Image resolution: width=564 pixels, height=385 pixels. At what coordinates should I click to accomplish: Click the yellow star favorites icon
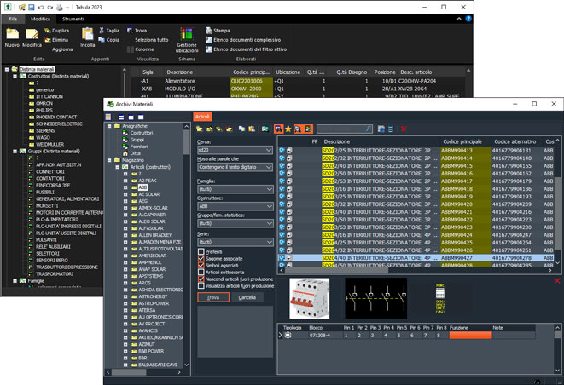tap(288, 129)
